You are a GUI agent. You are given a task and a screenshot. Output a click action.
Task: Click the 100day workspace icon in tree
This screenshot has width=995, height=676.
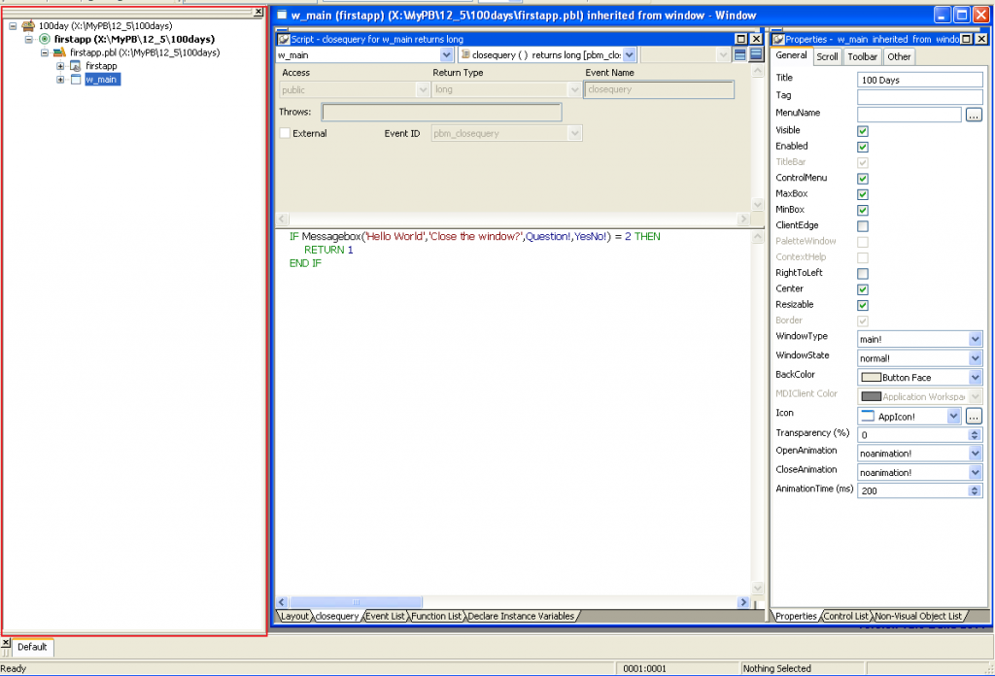coord(28,26)
